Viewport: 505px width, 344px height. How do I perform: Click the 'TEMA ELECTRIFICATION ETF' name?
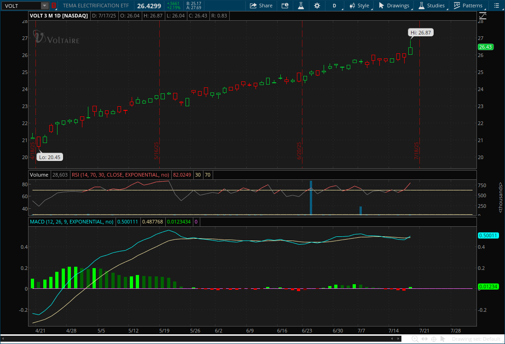[x=96, y=6]
